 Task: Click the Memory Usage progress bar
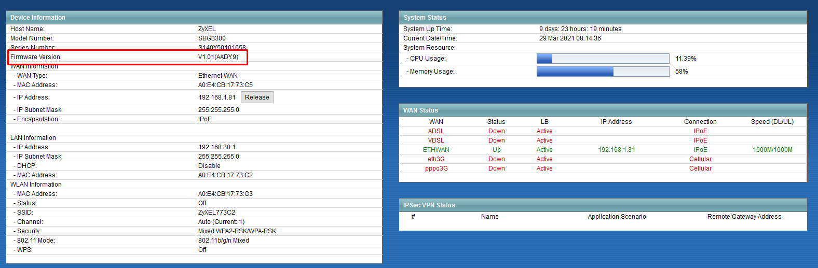(x=603, y=72)
